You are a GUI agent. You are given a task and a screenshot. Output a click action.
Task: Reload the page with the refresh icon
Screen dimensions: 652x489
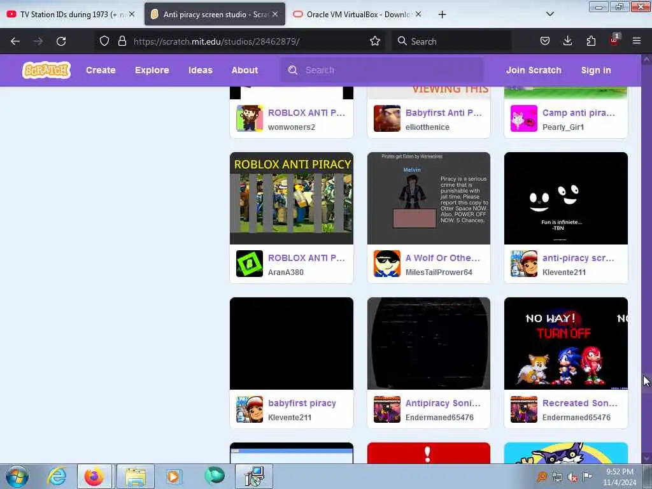click(x=61, y=41)
